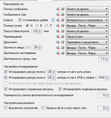Click gear icon for Перемещение row
The image size is (111, 118).
pos(62,37)
